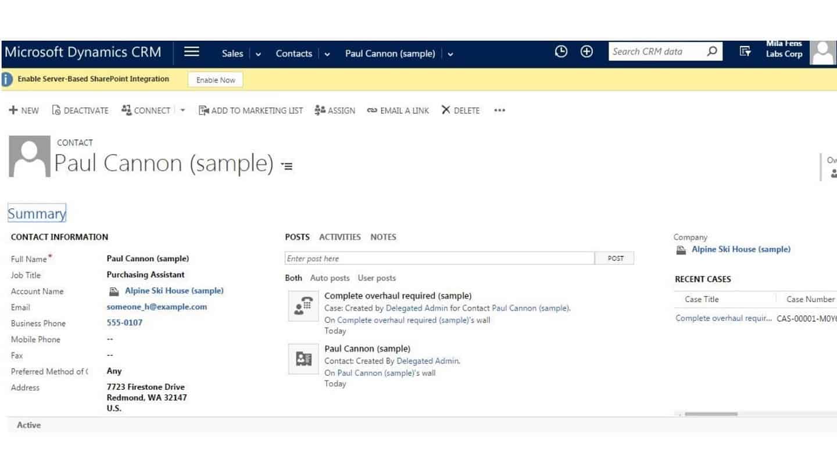Click the info icon in yellow bar
The image size is (837, 470).
click(x=7, y=80)
